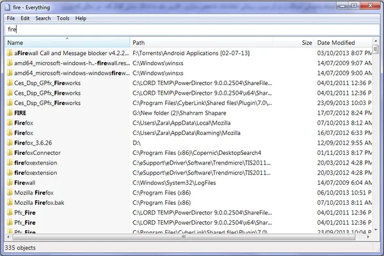Viewport: 384px width, 256px height.
Task: Maximize the Everything window
Action: click(354, 5)
